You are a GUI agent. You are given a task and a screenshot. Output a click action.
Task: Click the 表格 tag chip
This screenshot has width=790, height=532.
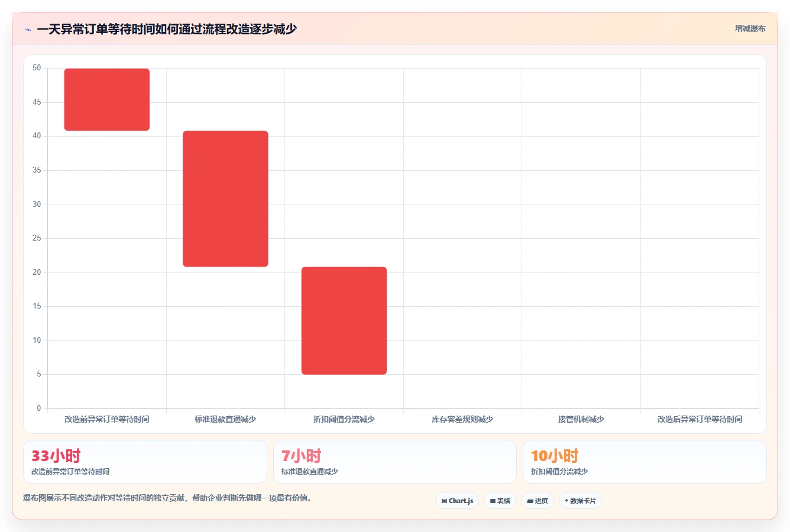pyautogui.click(x=500, y=501)
